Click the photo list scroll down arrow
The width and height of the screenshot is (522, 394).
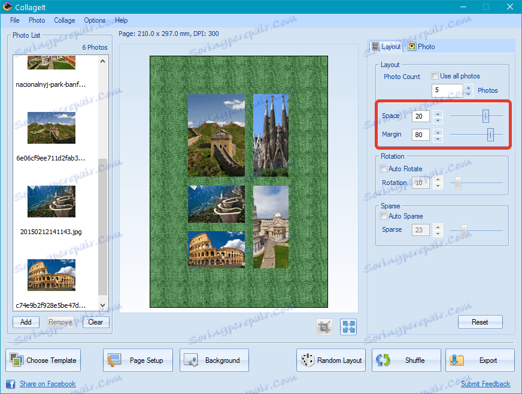coord(102,305)
